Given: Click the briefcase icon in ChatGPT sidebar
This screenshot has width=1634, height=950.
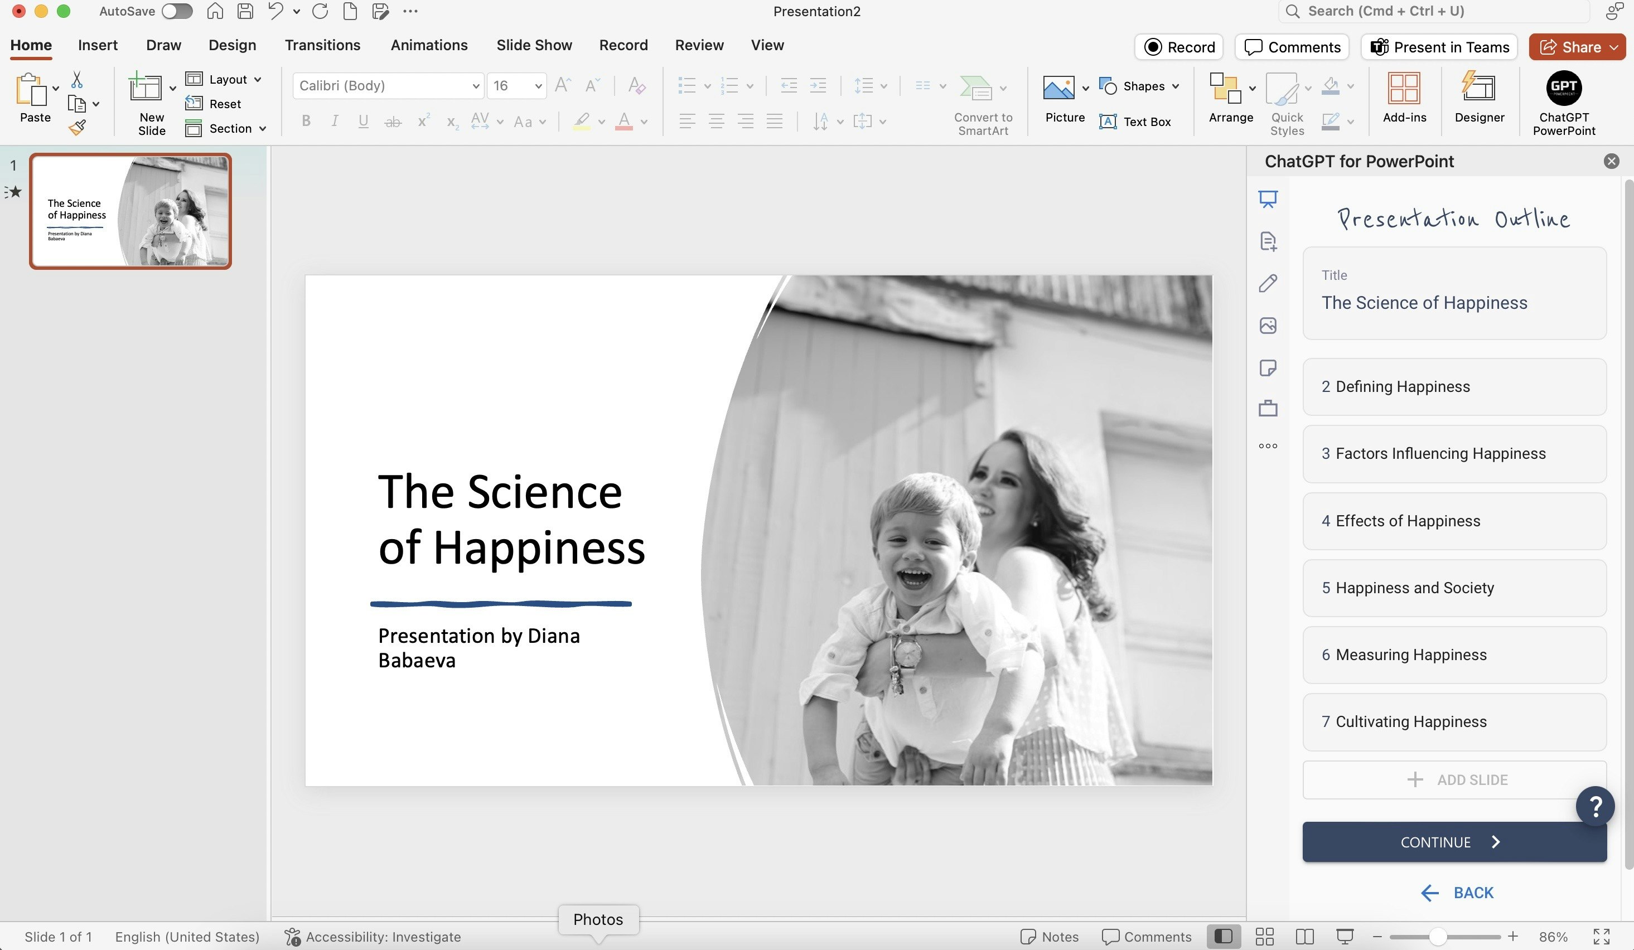Looking at the screenshot, I should click(x=1268, y=408).
